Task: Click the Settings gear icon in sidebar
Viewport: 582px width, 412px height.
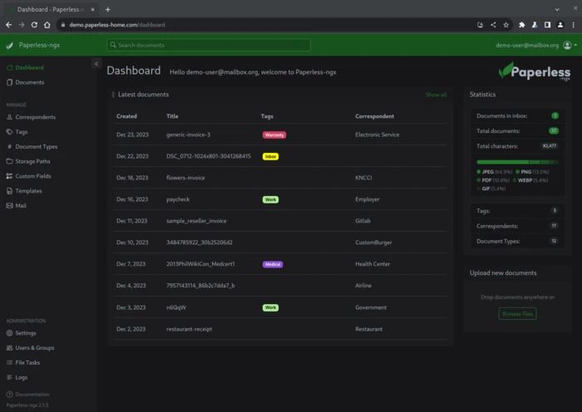Action: [10, 333]
